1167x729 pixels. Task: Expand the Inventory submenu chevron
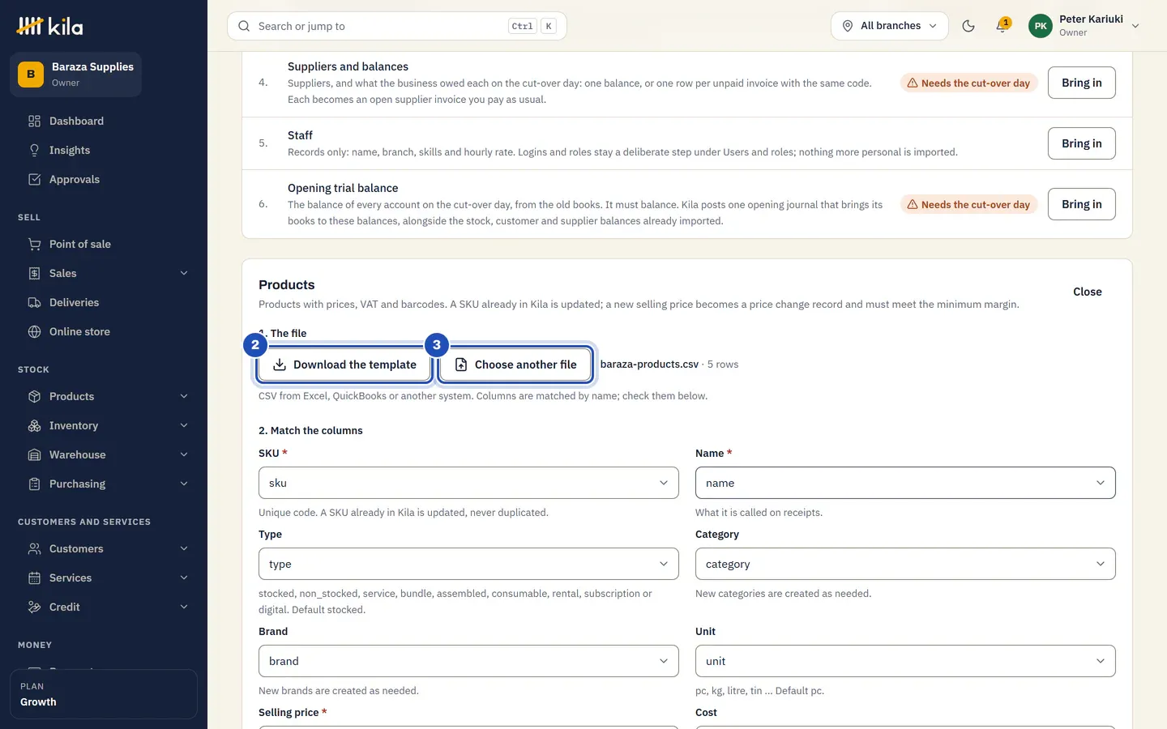click(184, 425)
